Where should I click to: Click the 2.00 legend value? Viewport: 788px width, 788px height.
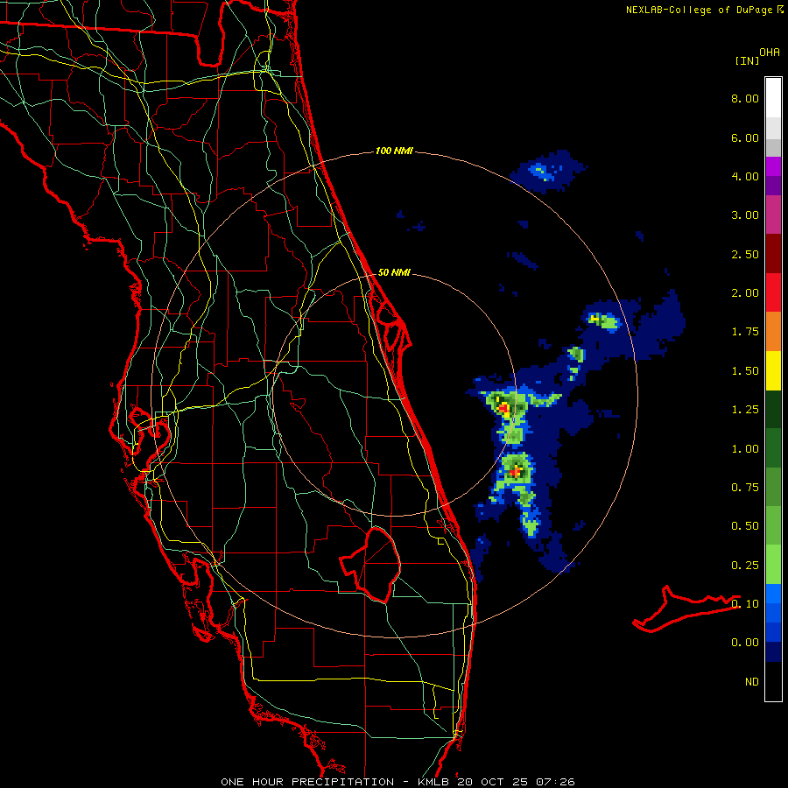click(x=745, y=293)
